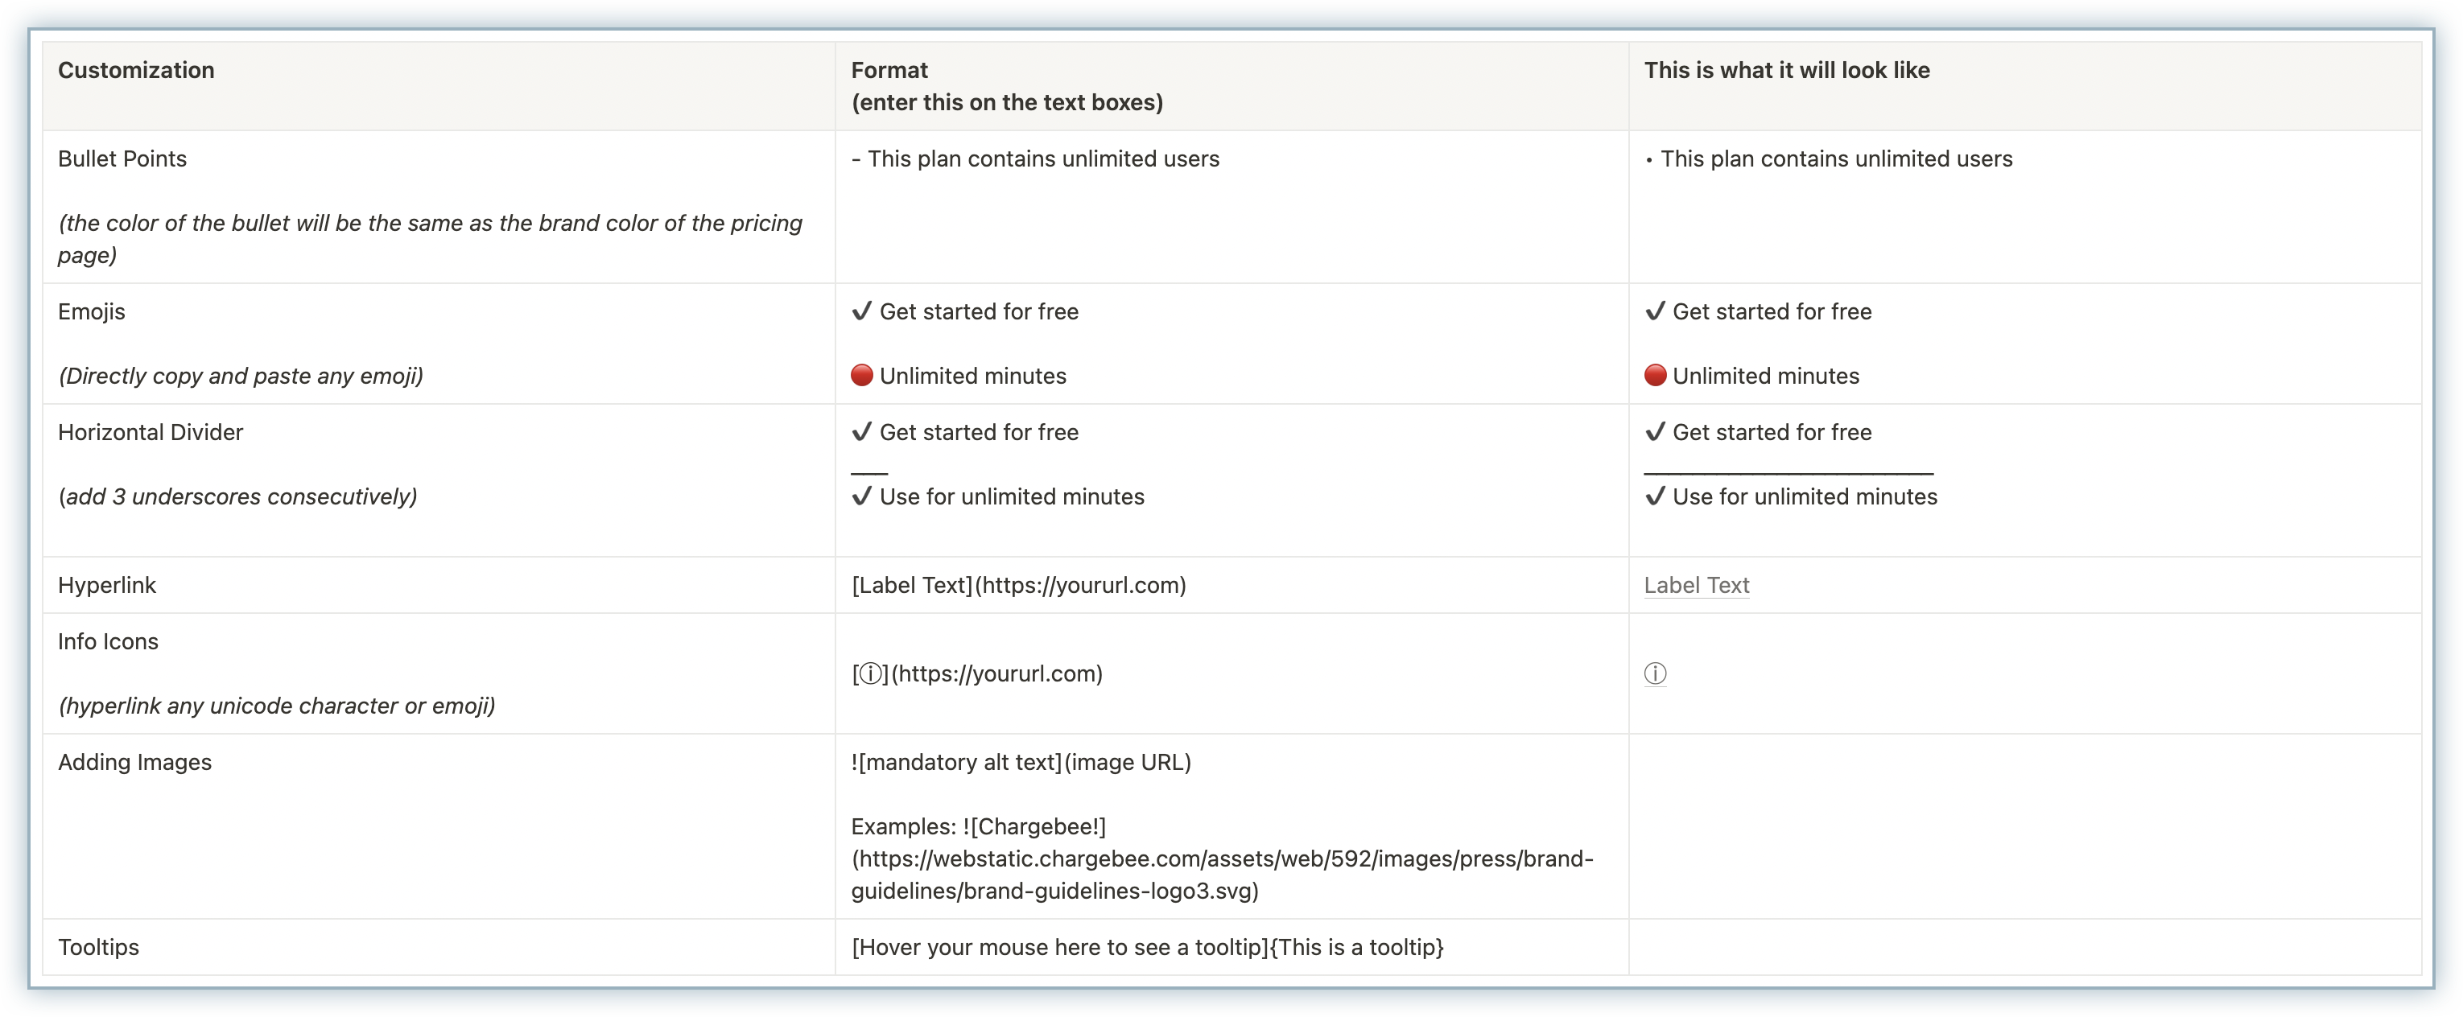
Task: Click the Tooltips row label
Action: pyautogui.click(x=98, y=947)
